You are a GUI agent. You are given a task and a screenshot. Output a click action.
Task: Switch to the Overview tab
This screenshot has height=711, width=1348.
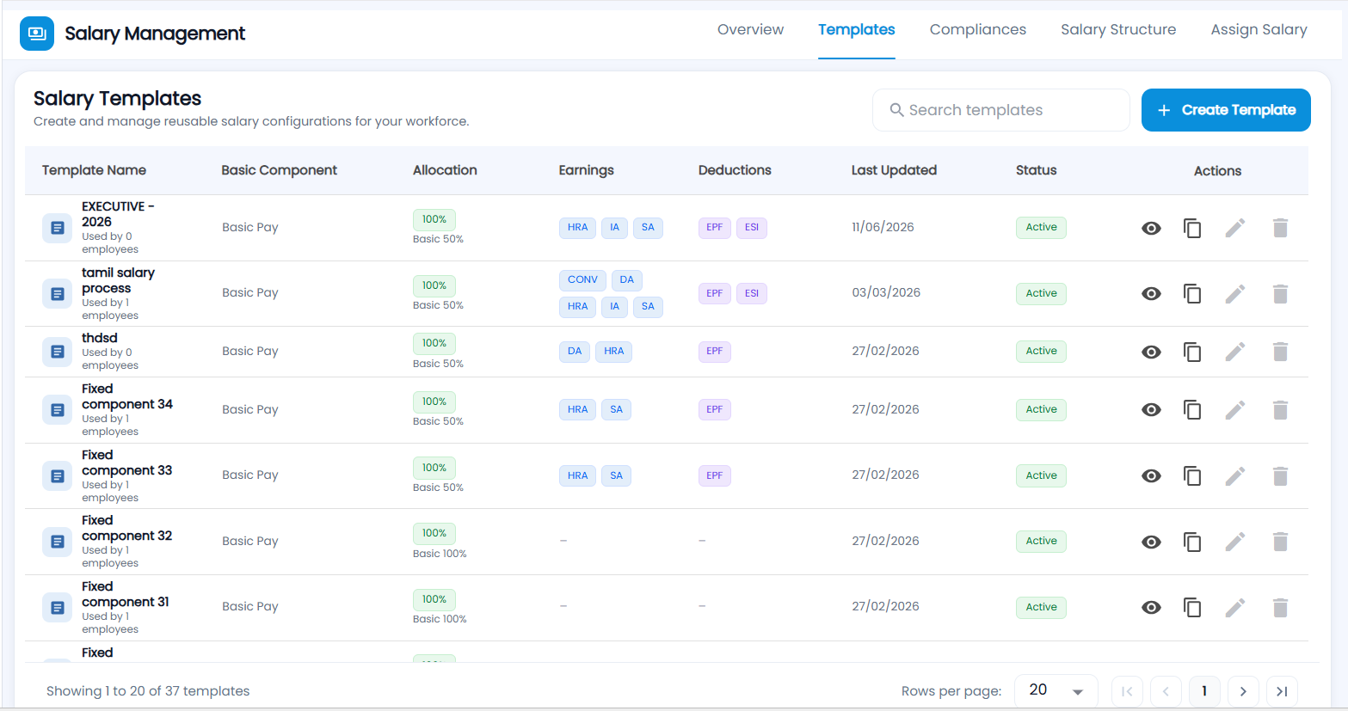click(x=750, y=29)
